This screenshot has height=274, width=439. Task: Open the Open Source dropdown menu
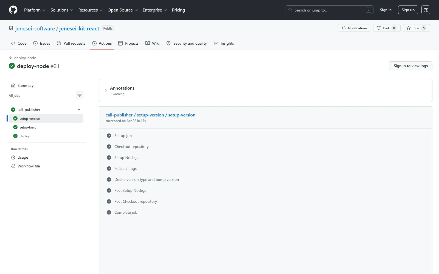click(122, 10)
